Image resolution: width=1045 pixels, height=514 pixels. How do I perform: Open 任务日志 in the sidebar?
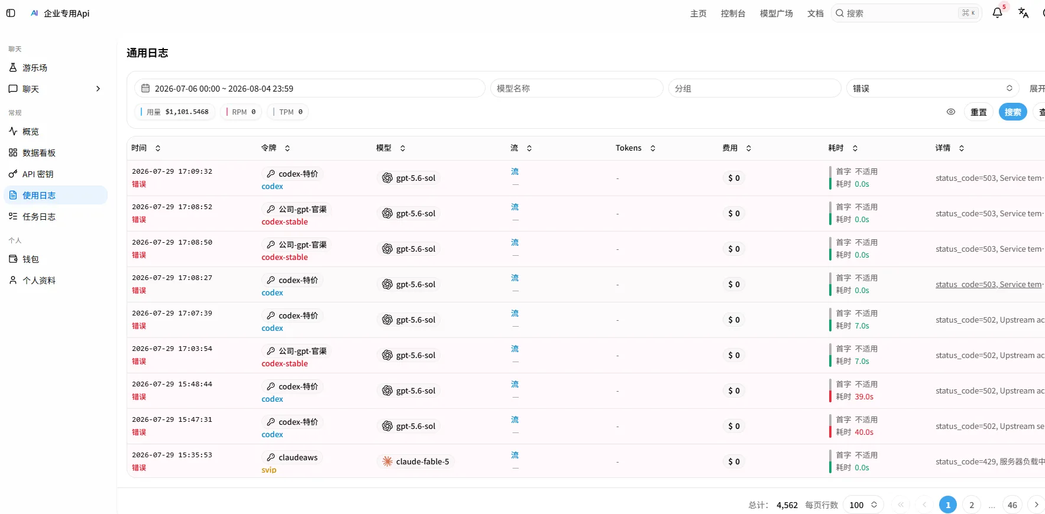tap(56, 217)
